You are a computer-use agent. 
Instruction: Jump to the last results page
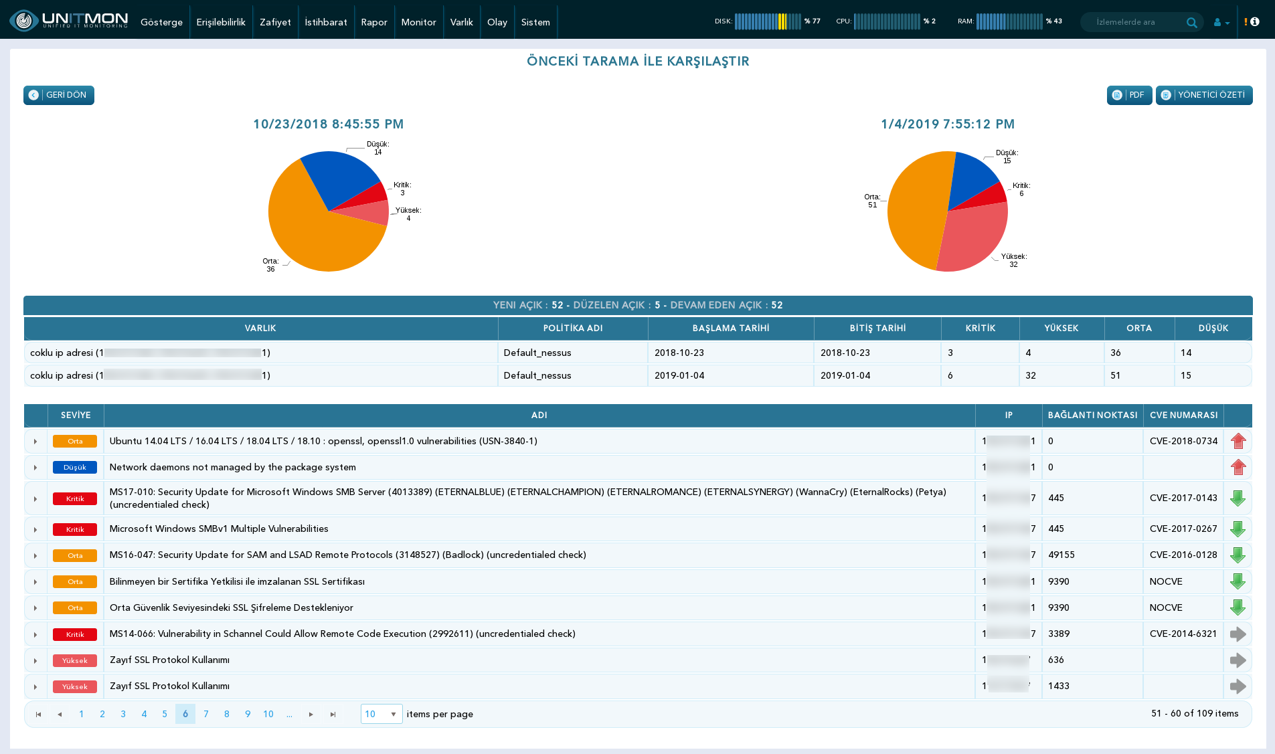333,714
